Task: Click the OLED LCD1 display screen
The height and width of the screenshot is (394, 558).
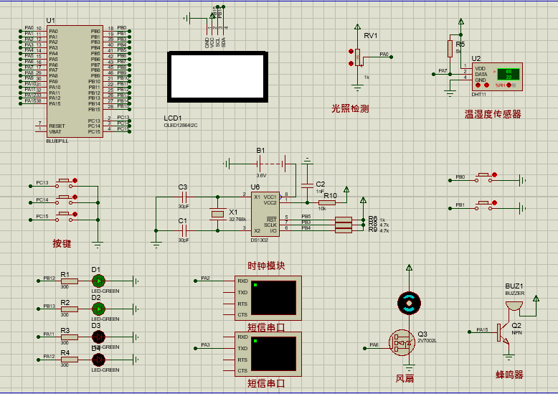Action: point(217,77)
